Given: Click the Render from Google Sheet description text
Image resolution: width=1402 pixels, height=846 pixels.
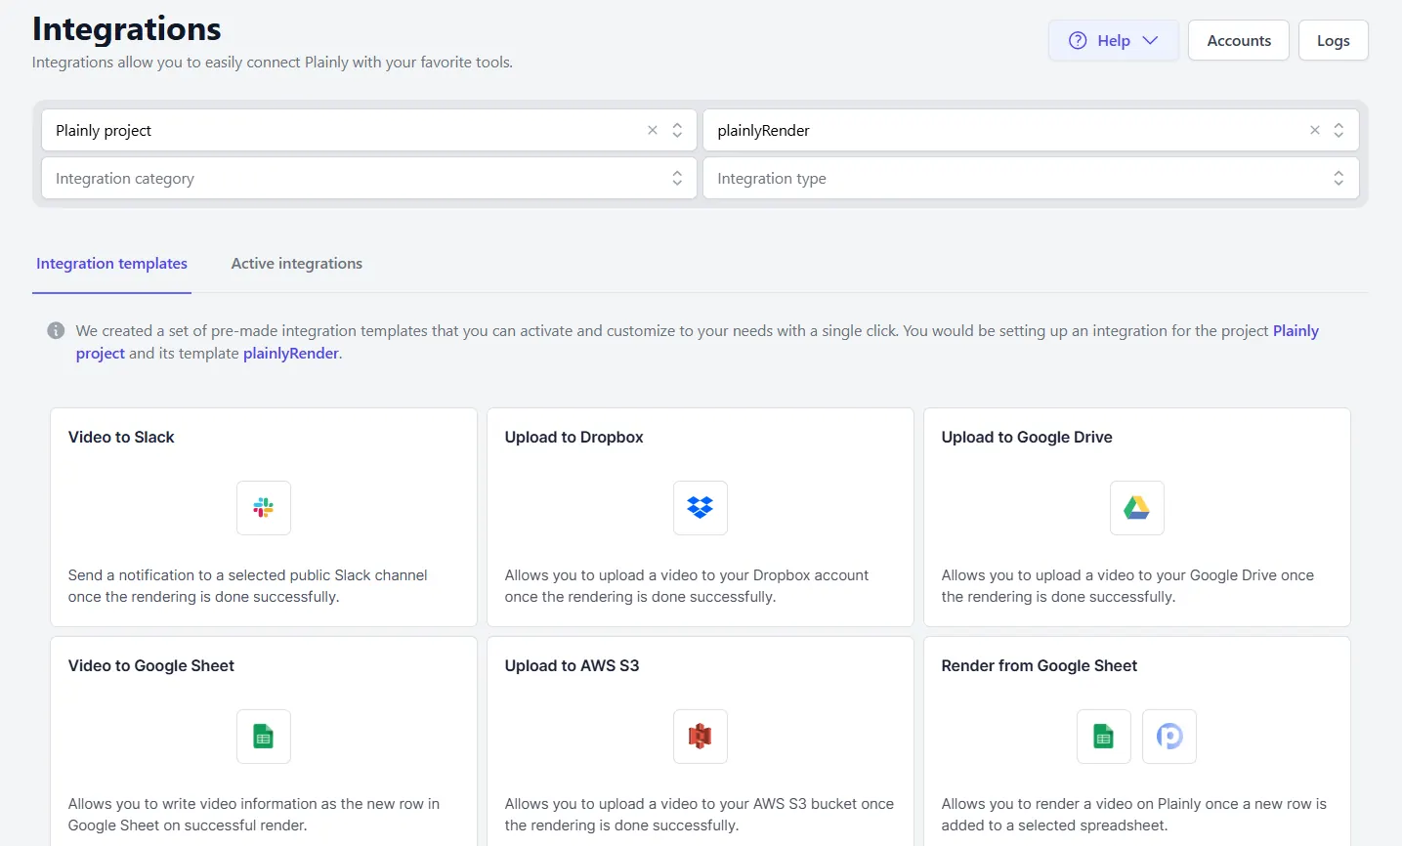Looking at the screenshot, I should pos(1134,815).
